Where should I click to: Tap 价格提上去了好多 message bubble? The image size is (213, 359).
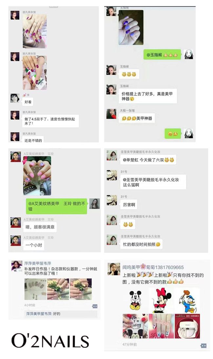point(148,96)
